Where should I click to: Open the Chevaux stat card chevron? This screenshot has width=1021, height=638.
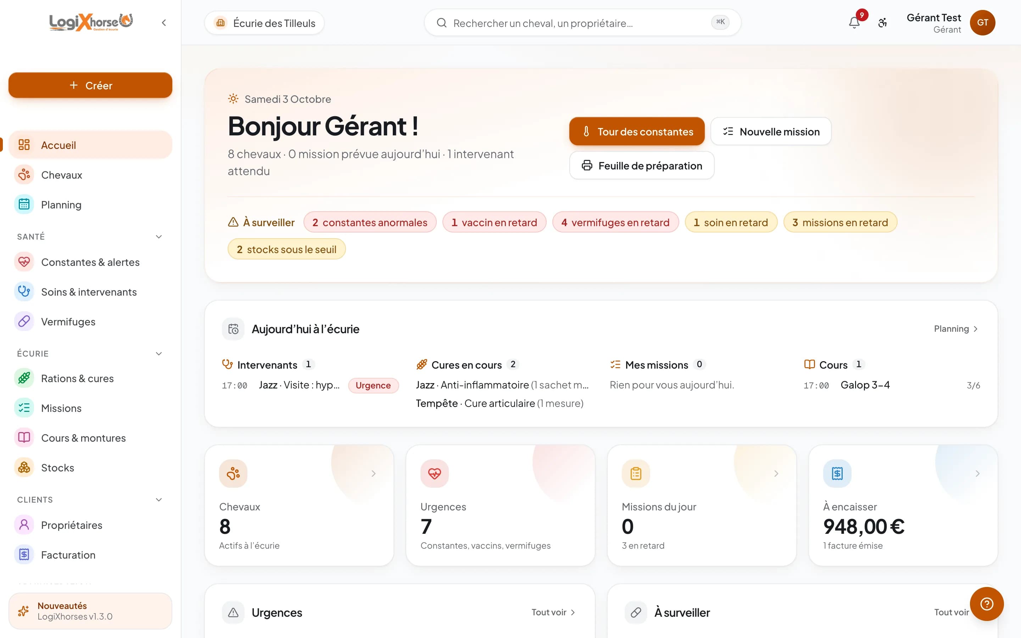[x=373, y=474]
